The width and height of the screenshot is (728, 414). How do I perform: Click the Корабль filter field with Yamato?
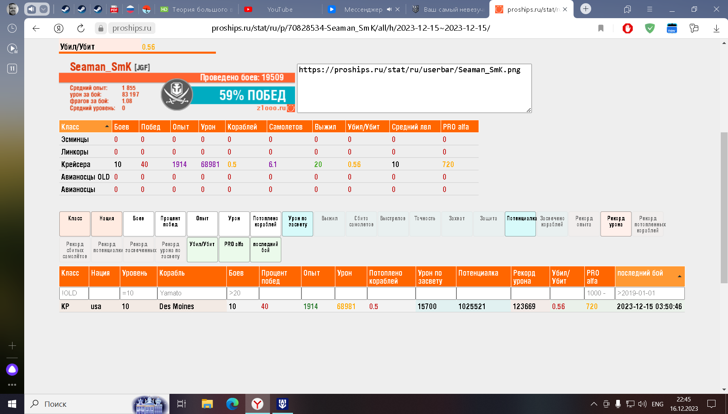192,293
